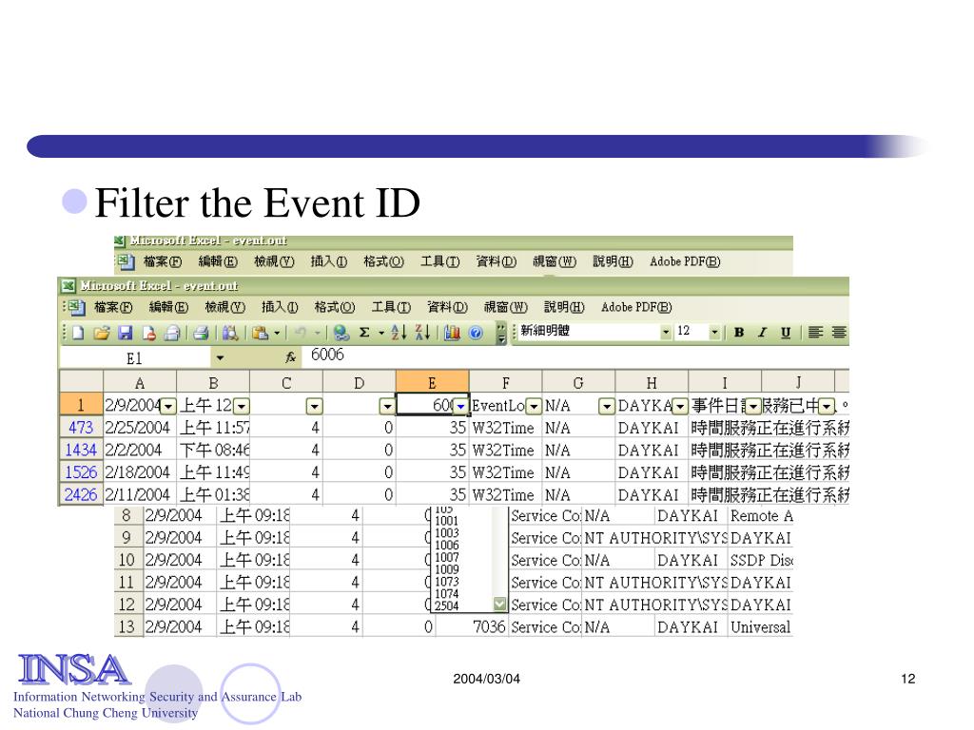Toggle Italic formatting button

click(x=762, y=333)
